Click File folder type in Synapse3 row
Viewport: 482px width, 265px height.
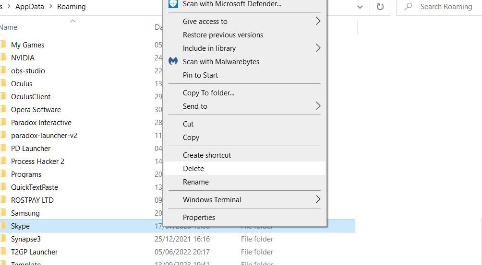[257, 239]
